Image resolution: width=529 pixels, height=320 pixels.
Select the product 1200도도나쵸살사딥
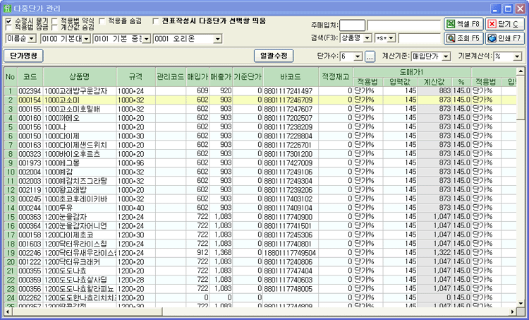click(x=80, y=280)
